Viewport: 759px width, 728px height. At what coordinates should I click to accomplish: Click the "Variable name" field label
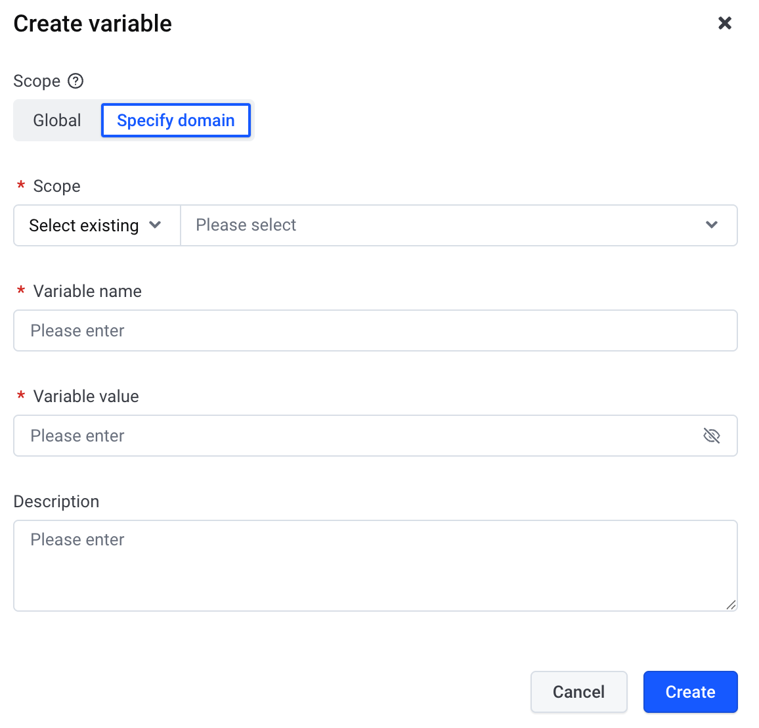click(87, 291)
